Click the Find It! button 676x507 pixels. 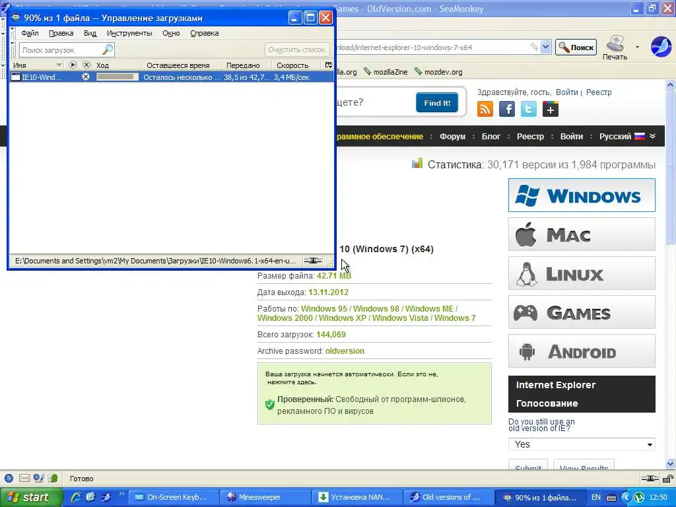[x=437, y=102]
